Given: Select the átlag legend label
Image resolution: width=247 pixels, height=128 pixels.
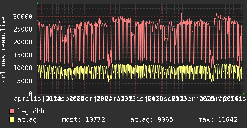Looking at the screenshot, I should click(27, 120).
